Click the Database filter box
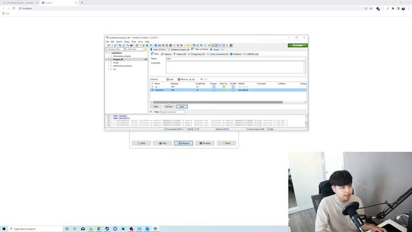This screenshot has height=232, width=412. click(115, 49)
